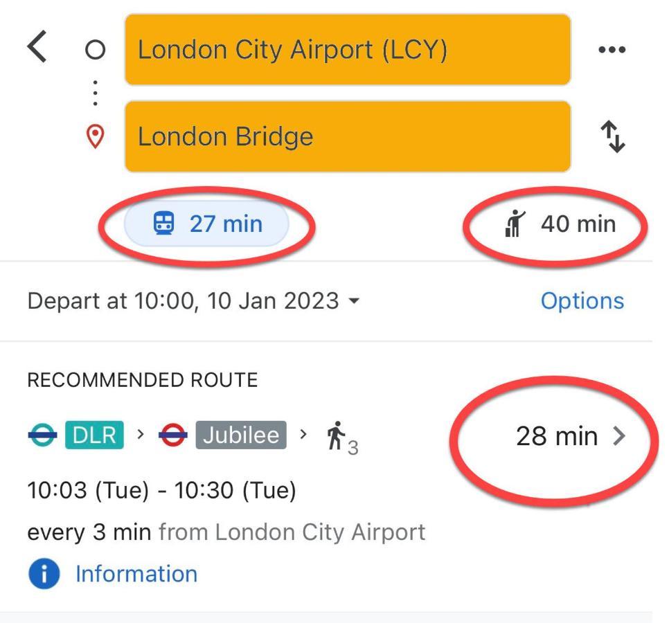Click the walking figure icon in route
The height and width of the screenshot is (623, 669).
click(x=336, y=435)
